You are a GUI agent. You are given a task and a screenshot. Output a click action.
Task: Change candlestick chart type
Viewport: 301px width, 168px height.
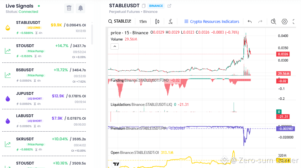click(157, 21)
